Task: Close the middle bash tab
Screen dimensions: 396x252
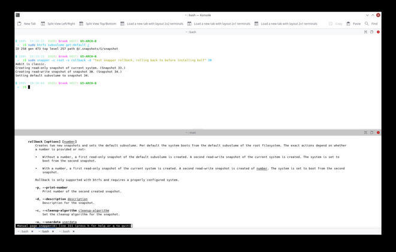Action: click(x=53, y=232)
